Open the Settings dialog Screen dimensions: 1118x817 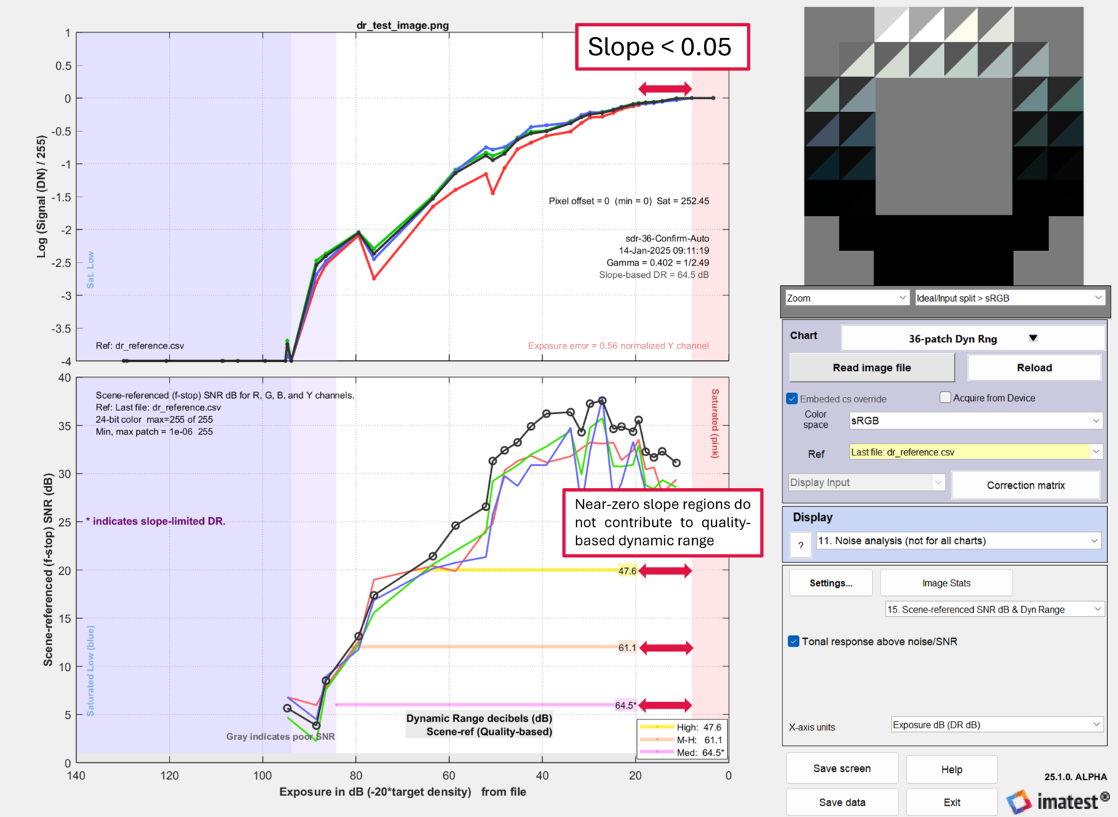[x=830, y=582]
